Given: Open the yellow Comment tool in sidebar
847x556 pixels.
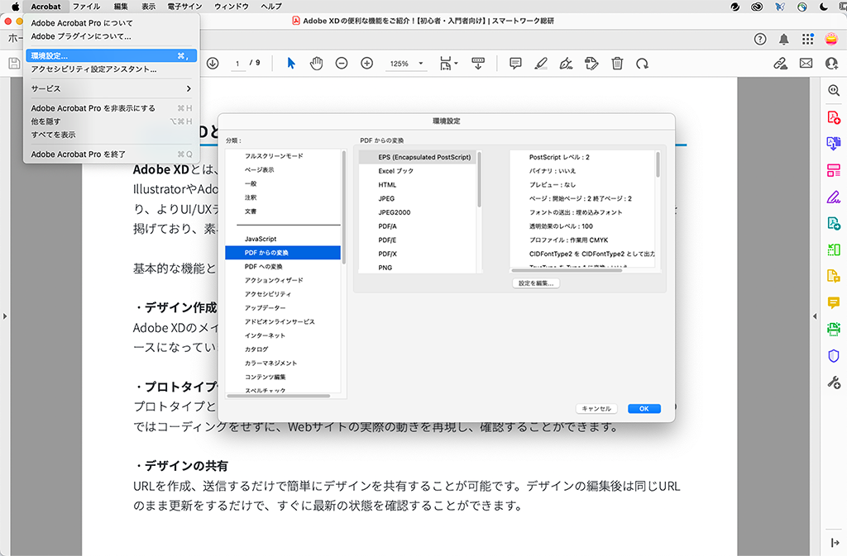Looking at the screenshot, I should coord(834,302).
